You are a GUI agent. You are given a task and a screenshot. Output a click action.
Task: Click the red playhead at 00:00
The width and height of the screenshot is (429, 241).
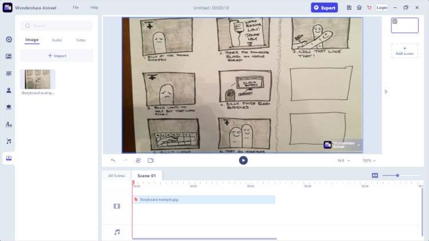click(133, 183)
